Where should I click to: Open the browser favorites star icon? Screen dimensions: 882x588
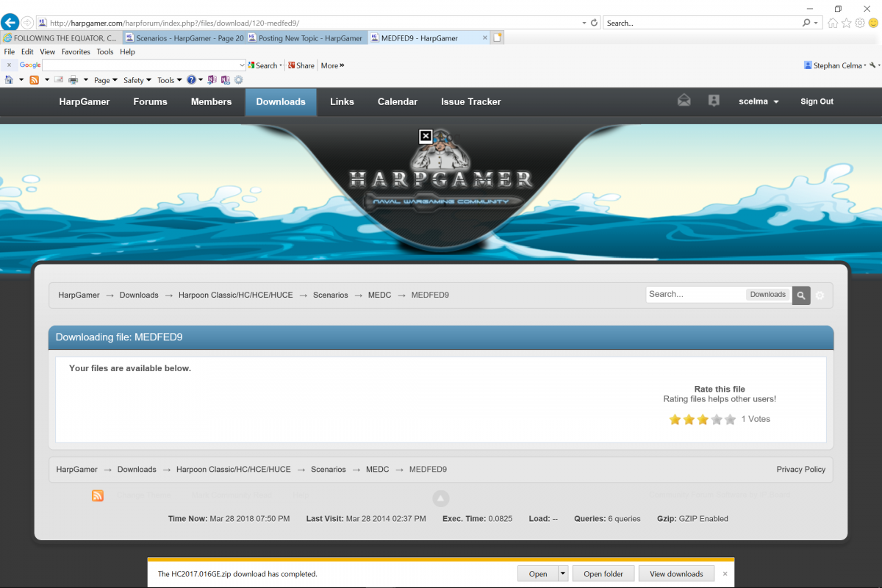point(846,23)
